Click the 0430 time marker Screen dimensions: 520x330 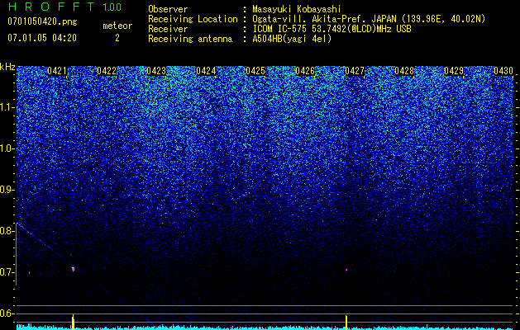pyautogui.click(x=503, y=71)
